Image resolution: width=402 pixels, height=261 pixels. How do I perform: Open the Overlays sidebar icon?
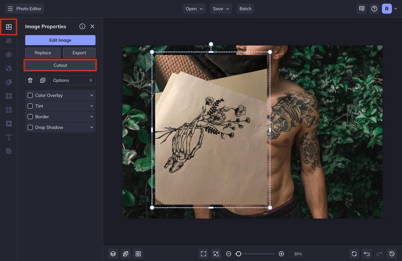(9, 124)
